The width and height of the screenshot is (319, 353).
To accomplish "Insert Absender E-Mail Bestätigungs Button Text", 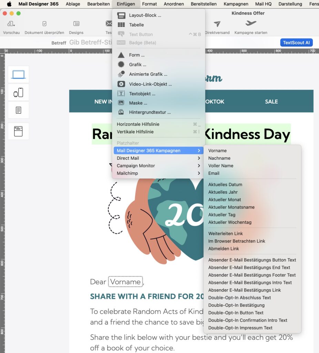I will click(252, 260).
